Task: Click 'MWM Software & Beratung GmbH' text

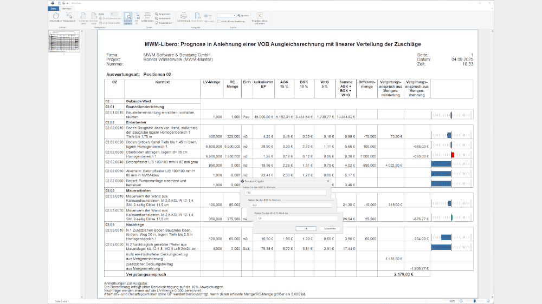Action: pyautogui.click(x=177, y=55)
